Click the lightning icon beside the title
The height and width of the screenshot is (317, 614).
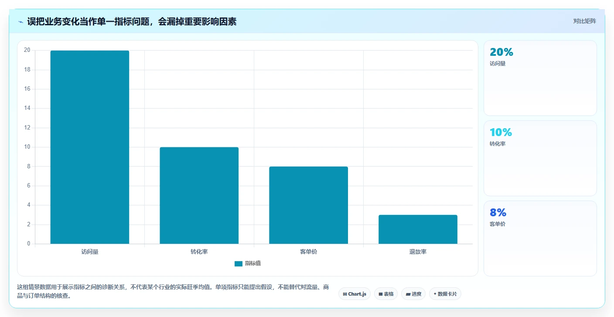(x=20, y=21)
